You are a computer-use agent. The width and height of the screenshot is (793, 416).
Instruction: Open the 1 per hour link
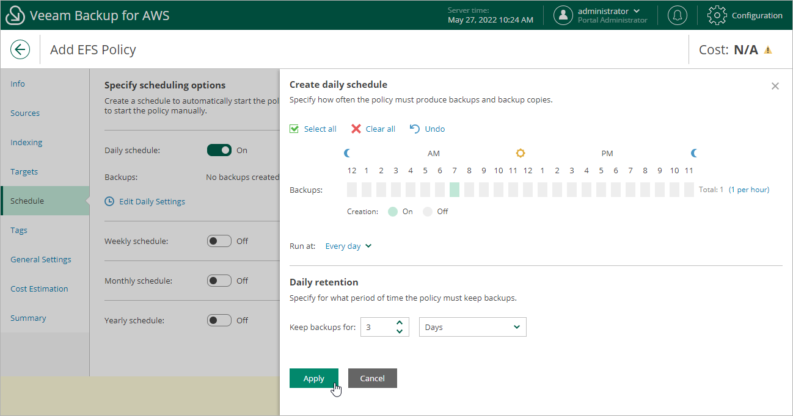(748, 190)
